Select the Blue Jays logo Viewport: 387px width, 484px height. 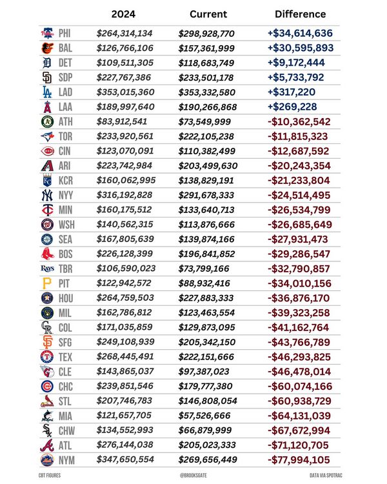(47, 136)
